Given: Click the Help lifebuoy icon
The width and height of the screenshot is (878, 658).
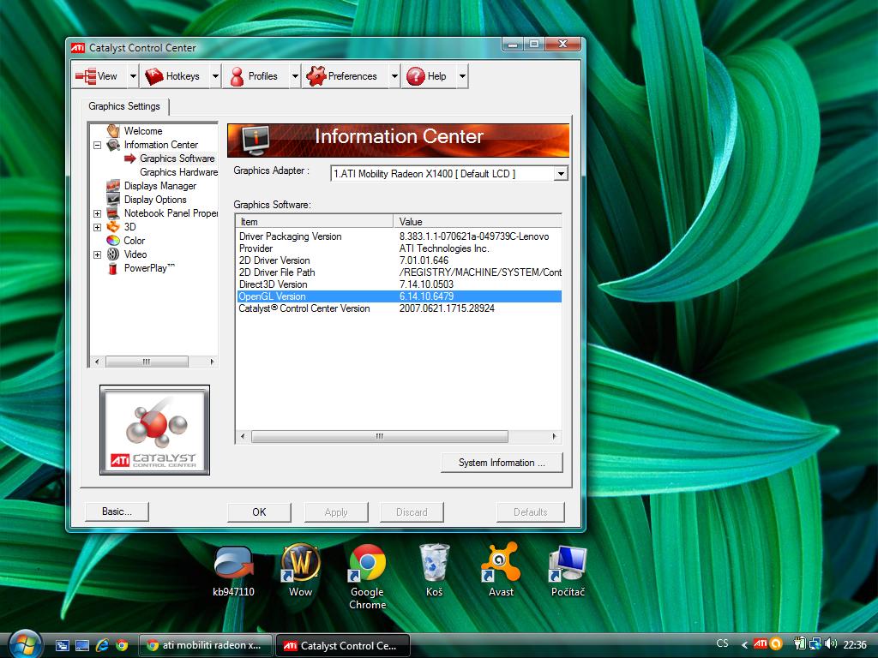Looking at the screenshot, I should (416, 76).
